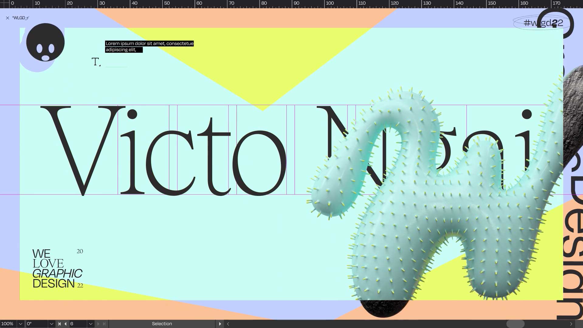This screenshot has height=328, width=583.
Task: Open the rotation angle dropdown
Action: point(51,324)
